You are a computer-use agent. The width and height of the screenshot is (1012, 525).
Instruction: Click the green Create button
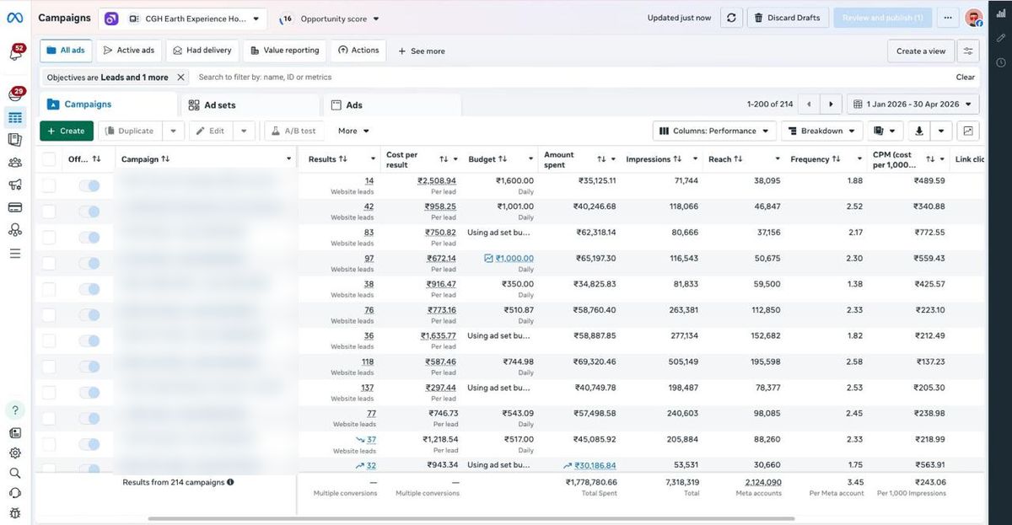pos(67,131)
